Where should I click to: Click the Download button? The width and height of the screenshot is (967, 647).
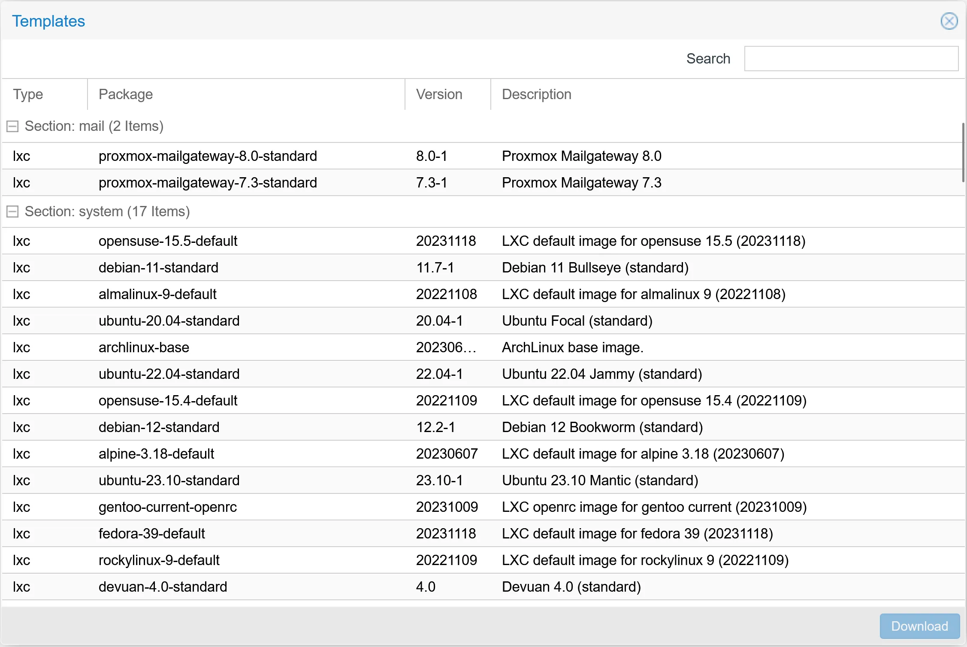click(919, 626)
